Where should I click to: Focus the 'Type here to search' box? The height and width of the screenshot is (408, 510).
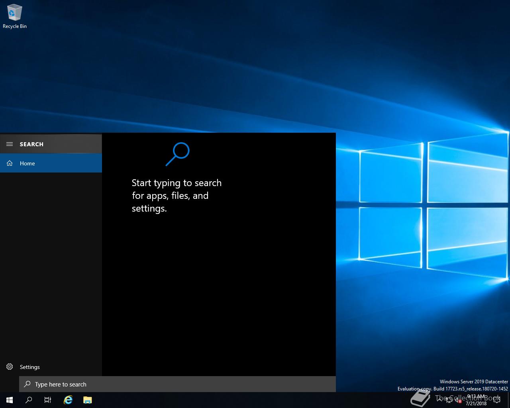(177, 384)
